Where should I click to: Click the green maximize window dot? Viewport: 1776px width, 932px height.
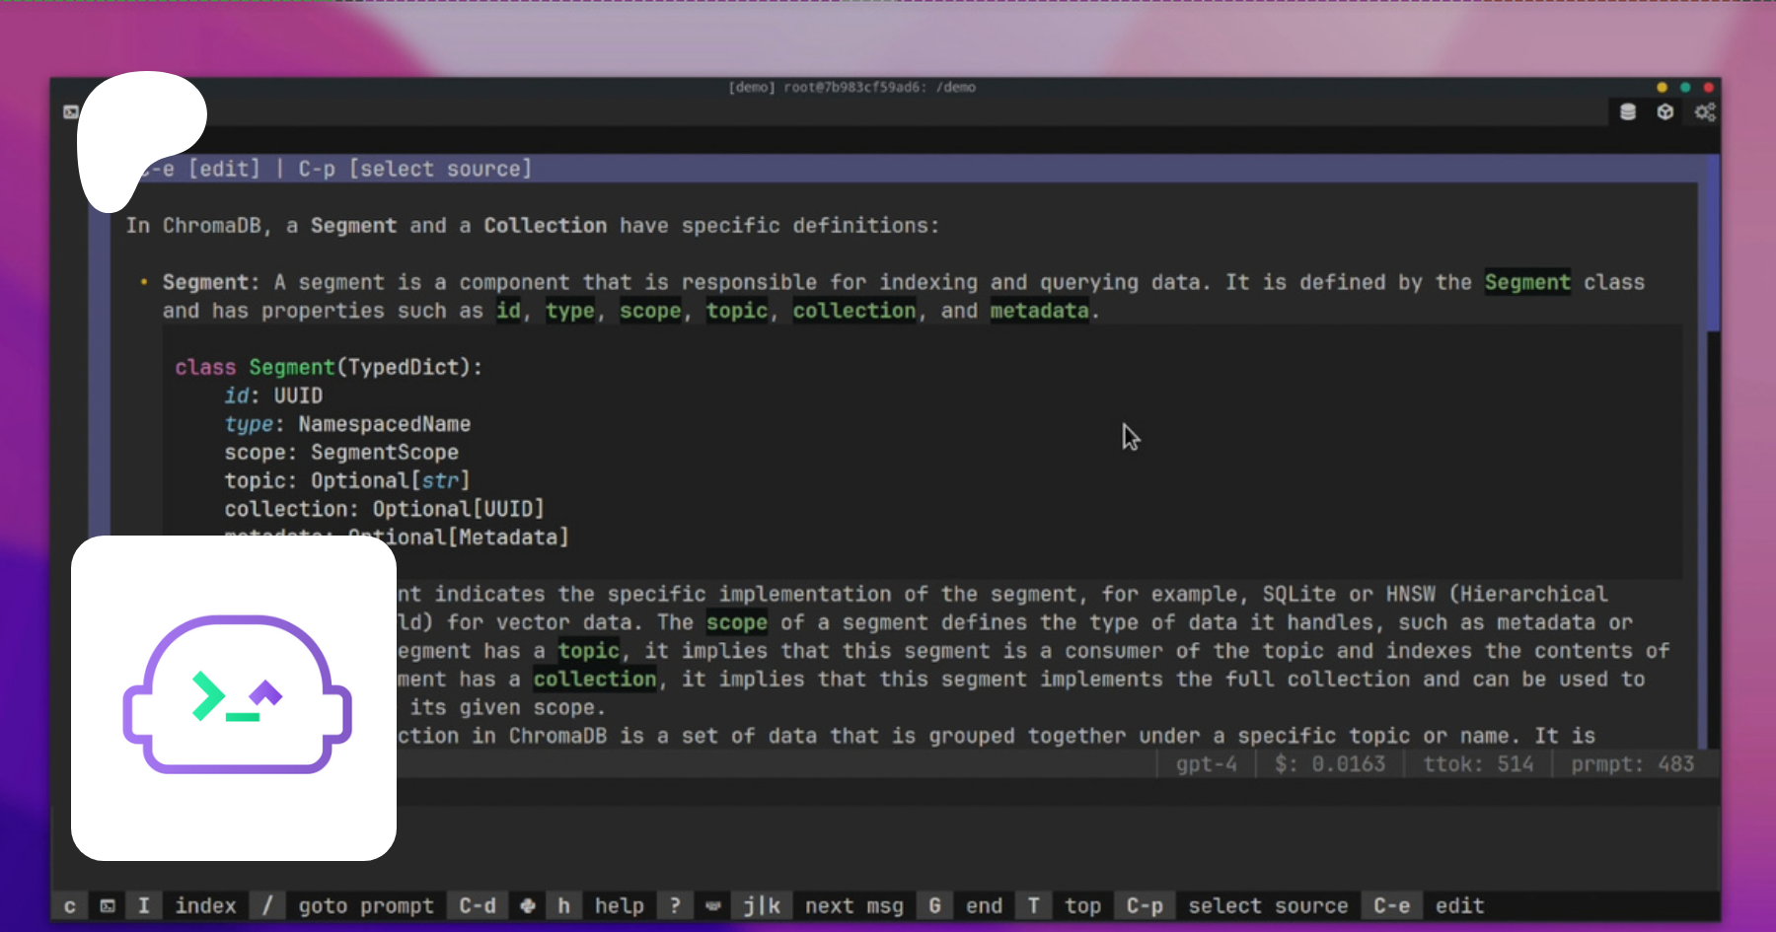click(x=1685, y=88)
